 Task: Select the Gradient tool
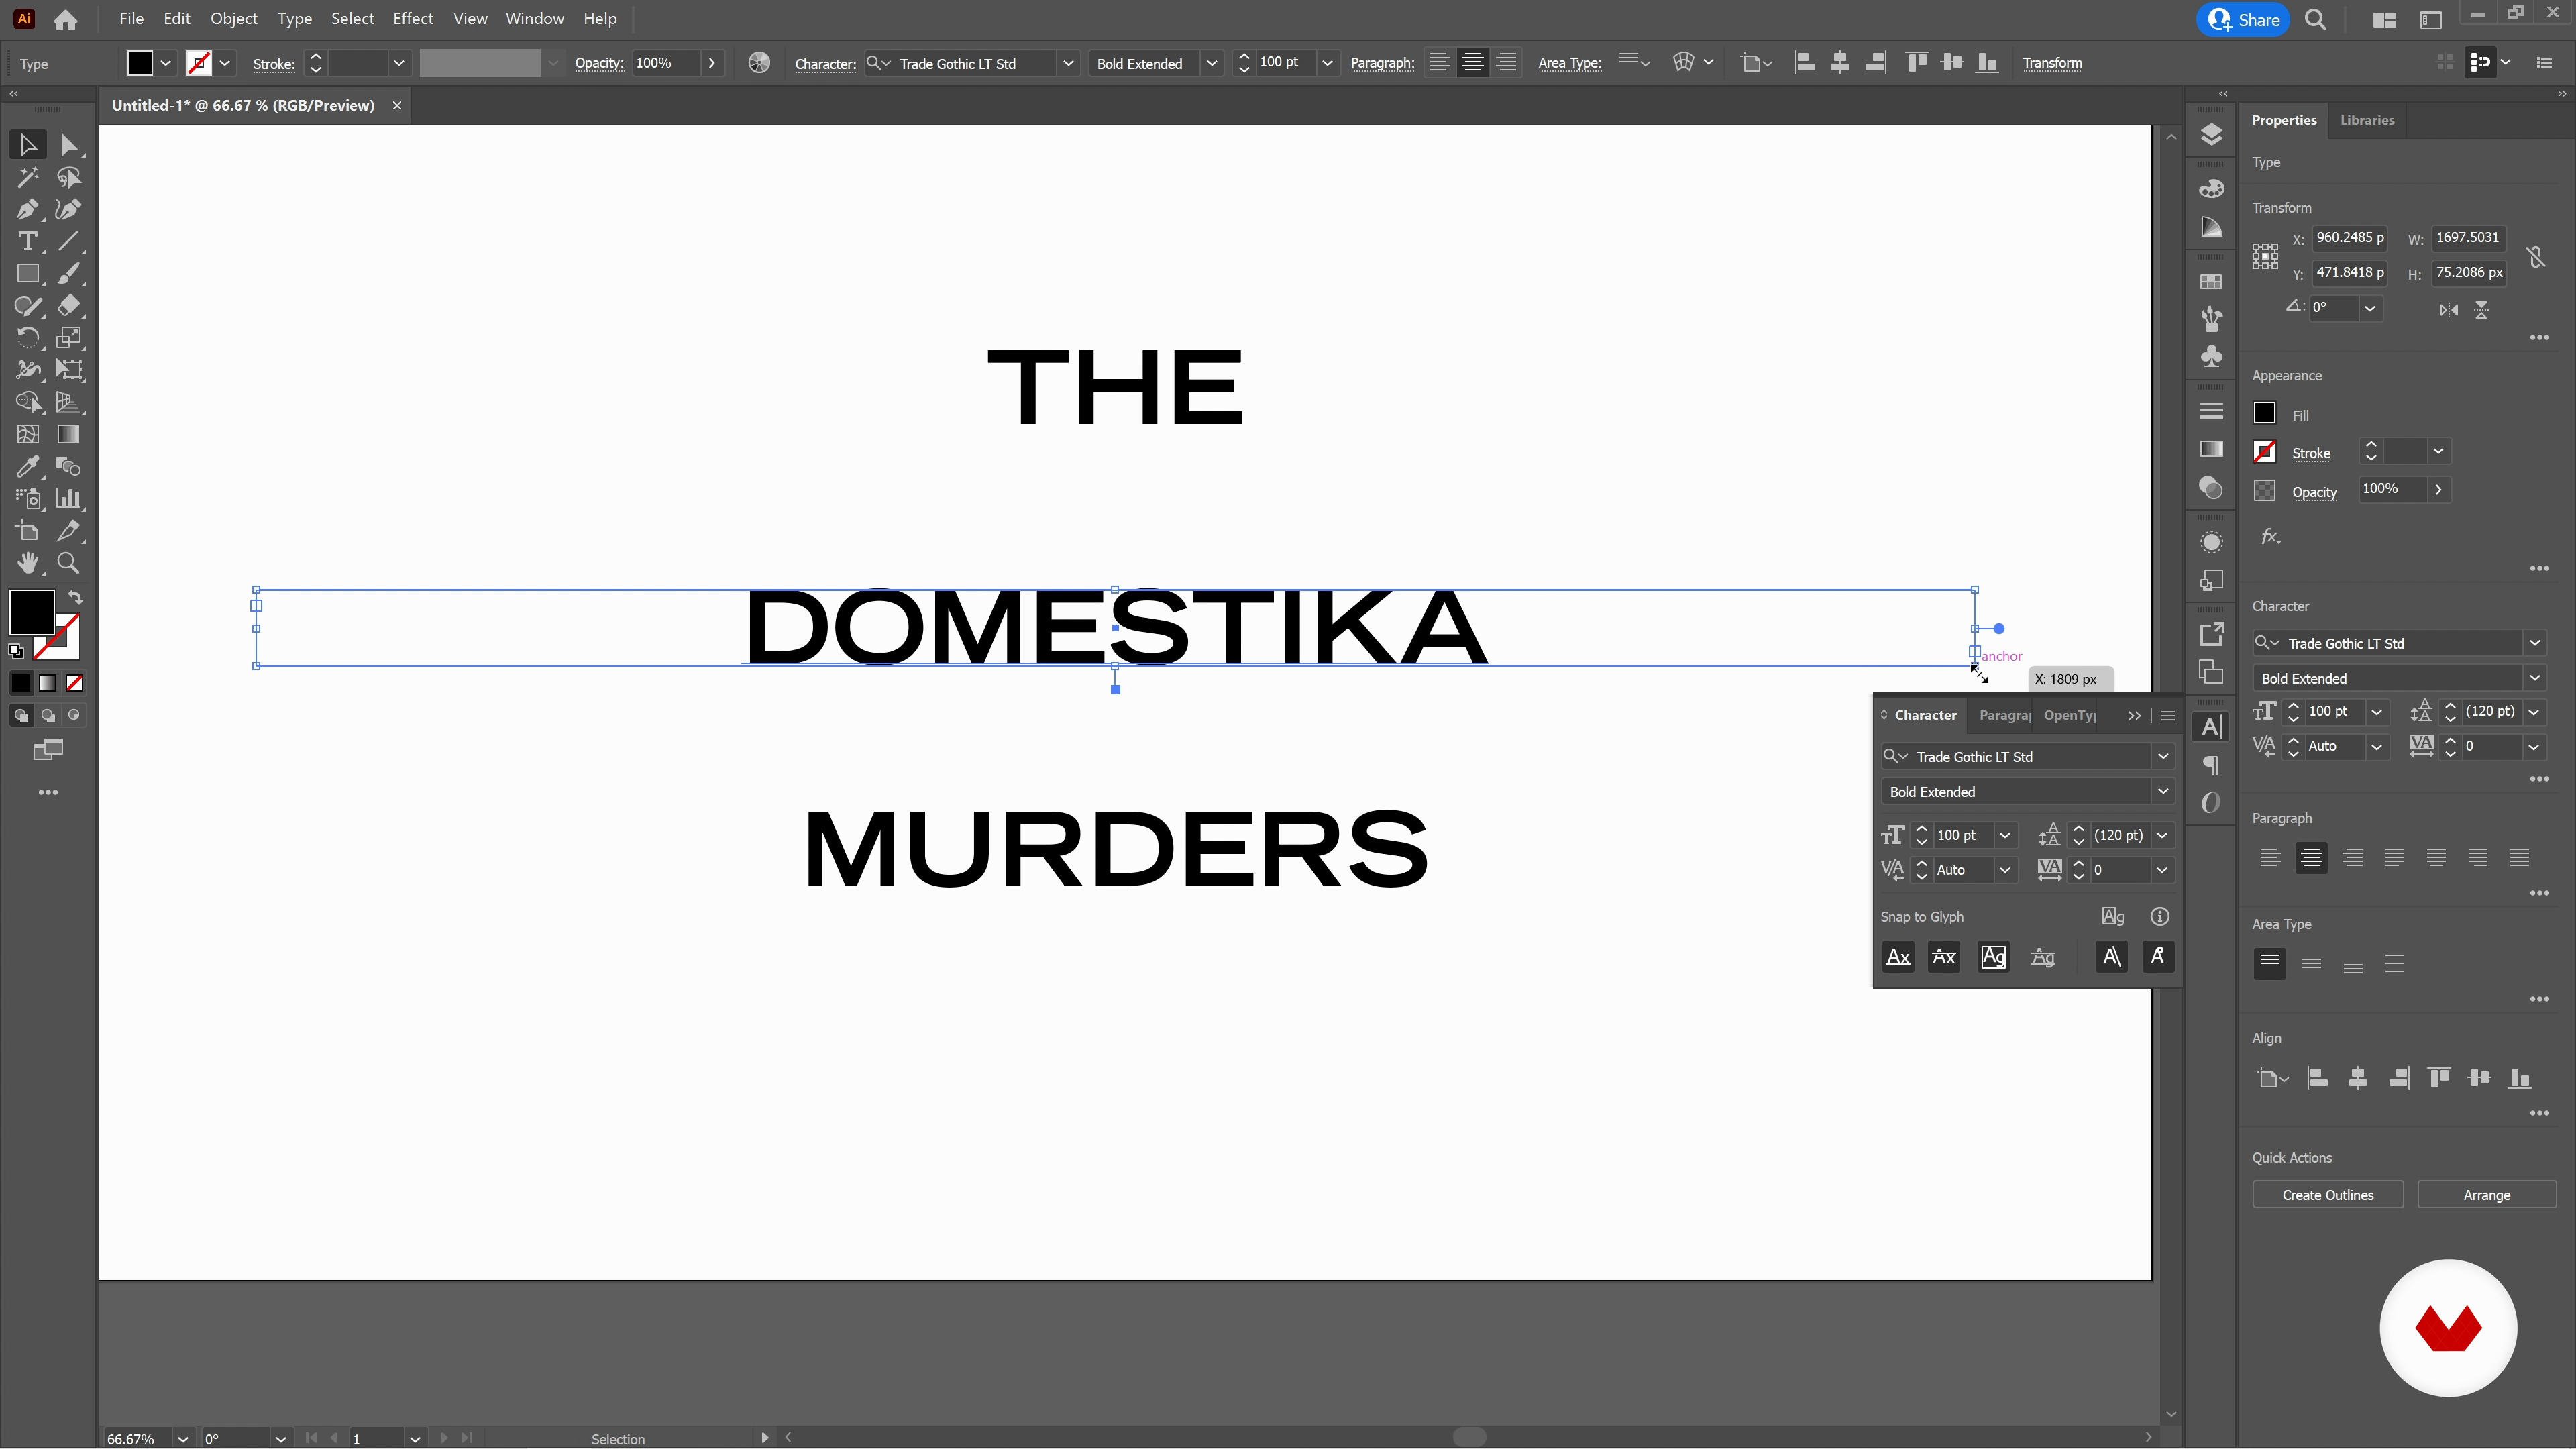[68, 435]
